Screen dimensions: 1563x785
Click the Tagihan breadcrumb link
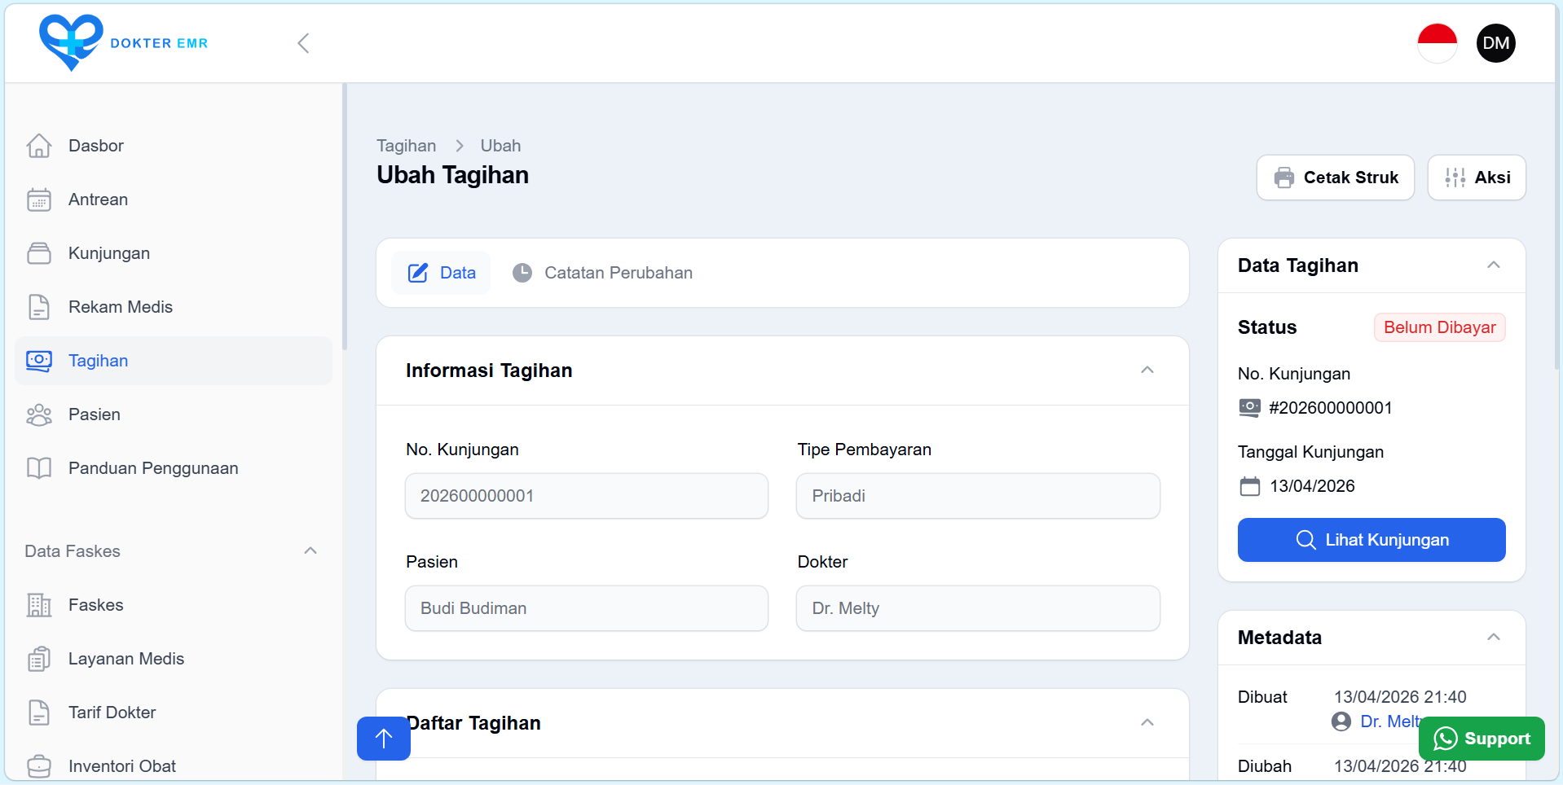pyautogui.click(x=406, y=146)
